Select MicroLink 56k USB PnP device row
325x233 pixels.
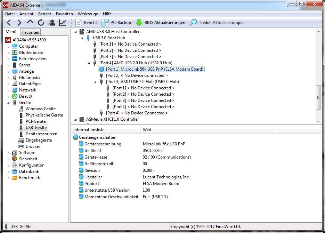pos(152,69)
